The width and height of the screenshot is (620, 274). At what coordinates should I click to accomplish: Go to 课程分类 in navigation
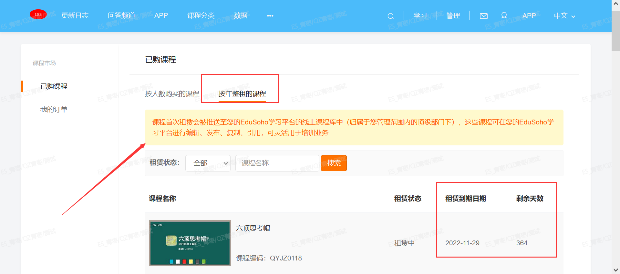[201, 15]
